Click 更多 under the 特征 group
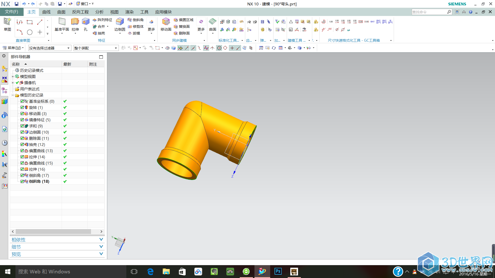495x278 pixels. [151, 26]
